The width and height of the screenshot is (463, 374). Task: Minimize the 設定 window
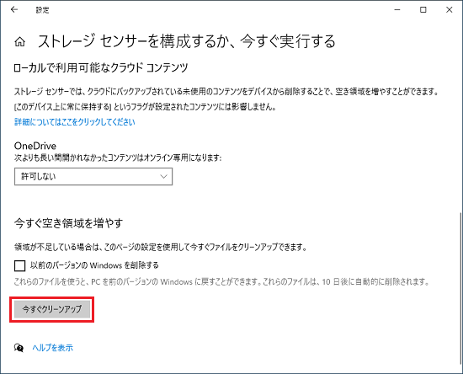pyautogui.click(x=397, y=10)
